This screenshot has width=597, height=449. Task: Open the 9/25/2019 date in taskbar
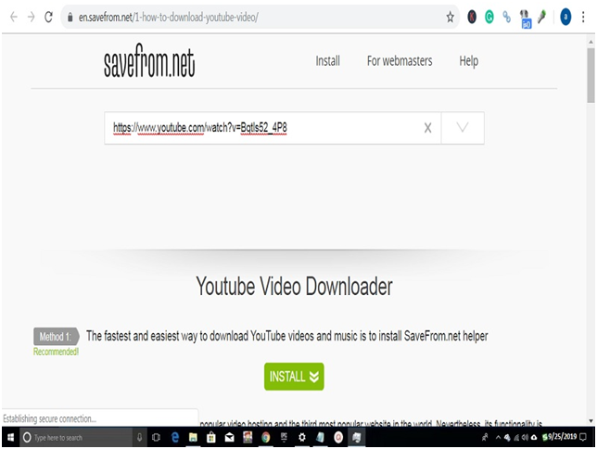[562, 436]
